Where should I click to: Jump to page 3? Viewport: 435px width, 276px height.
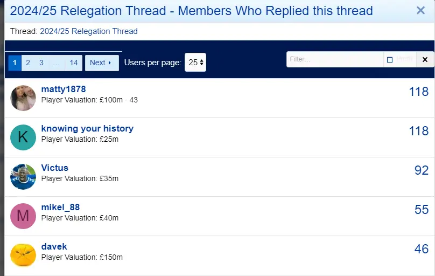[41, 63]
